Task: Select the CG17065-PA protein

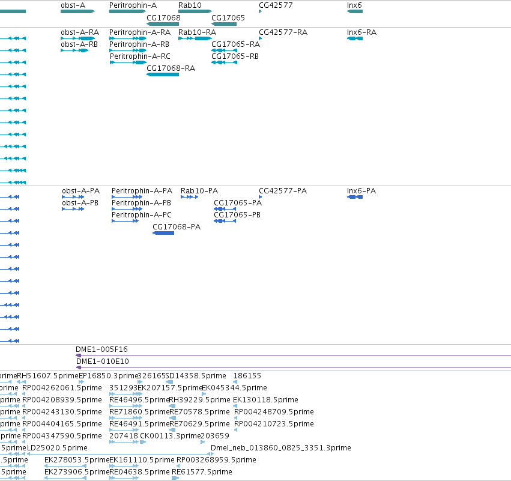Action: pos(225,209)
